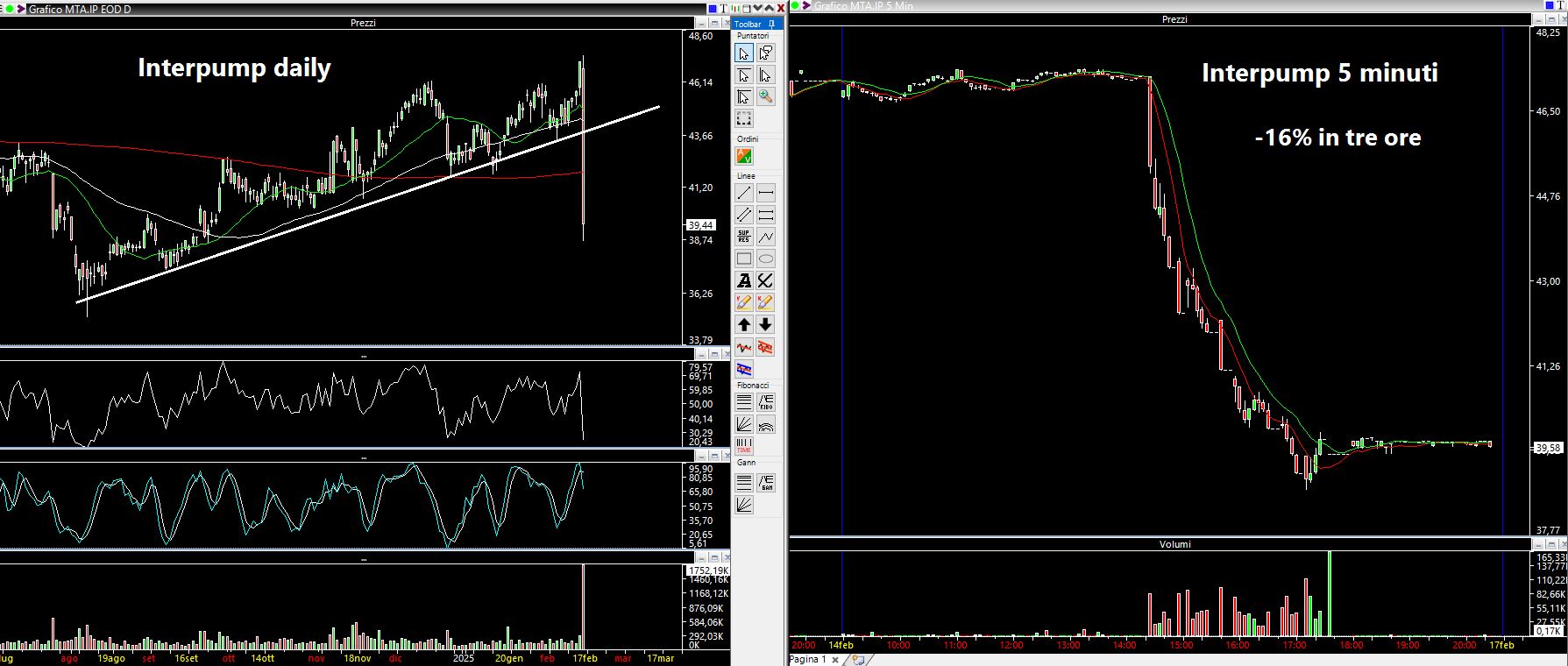Insert an up arrow marker

(x=744, y=324)
